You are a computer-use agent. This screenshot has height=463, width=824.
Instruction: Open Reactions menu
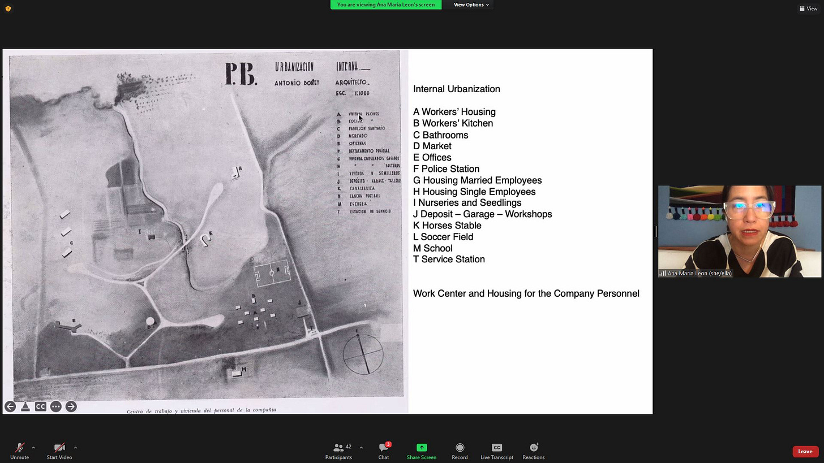(x=533, y=451)
